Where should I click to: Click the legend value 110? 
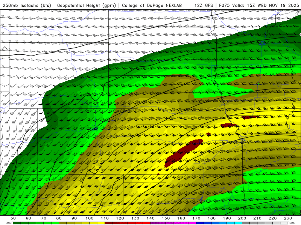click(x=105, y=218)
